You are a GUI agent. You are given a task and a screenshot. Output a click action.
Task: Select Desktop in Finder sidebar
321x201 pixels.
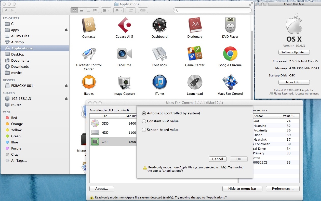pyautogui.click(x=35, y=54)
